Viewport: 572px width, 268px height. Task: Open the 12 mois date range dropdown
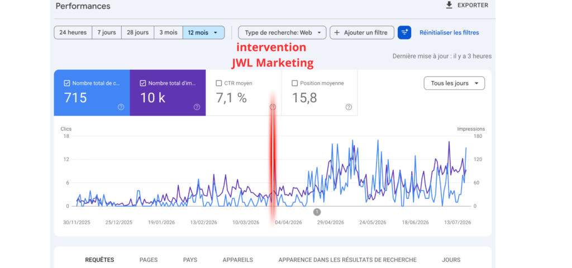[x=203, y=32]
